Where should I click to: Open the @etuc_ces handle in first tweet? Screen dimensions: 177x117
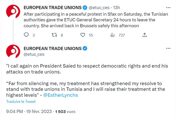tap(99, 8)
